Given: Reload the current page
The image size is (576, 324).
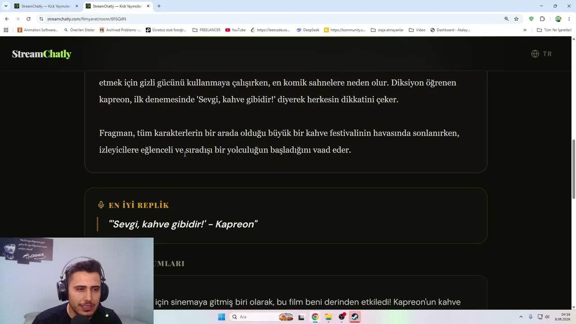Looking at the screenshot, I should coord(28,19).
